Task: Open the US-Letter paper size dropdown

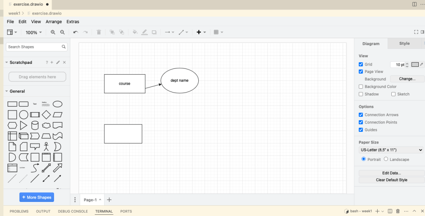Action: click(x=391, y=150)
